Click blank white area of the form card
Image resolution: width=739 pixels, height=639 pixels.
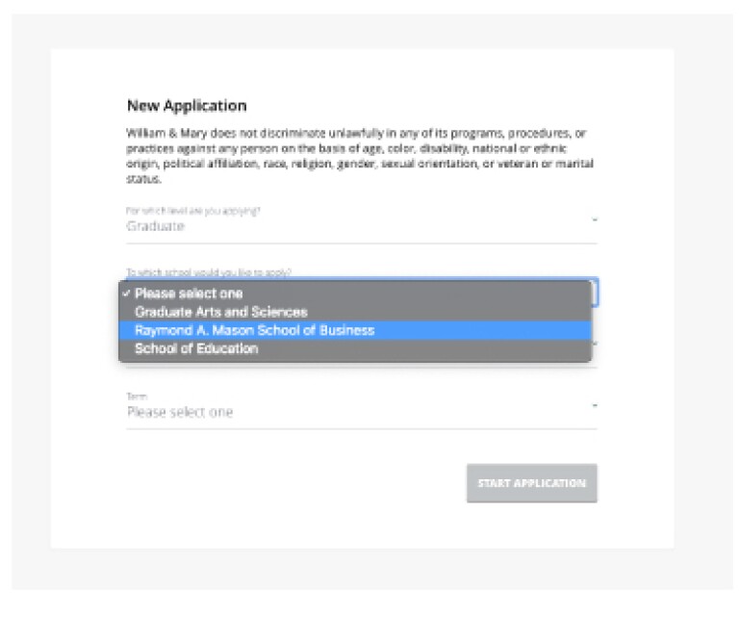(289, 500)
